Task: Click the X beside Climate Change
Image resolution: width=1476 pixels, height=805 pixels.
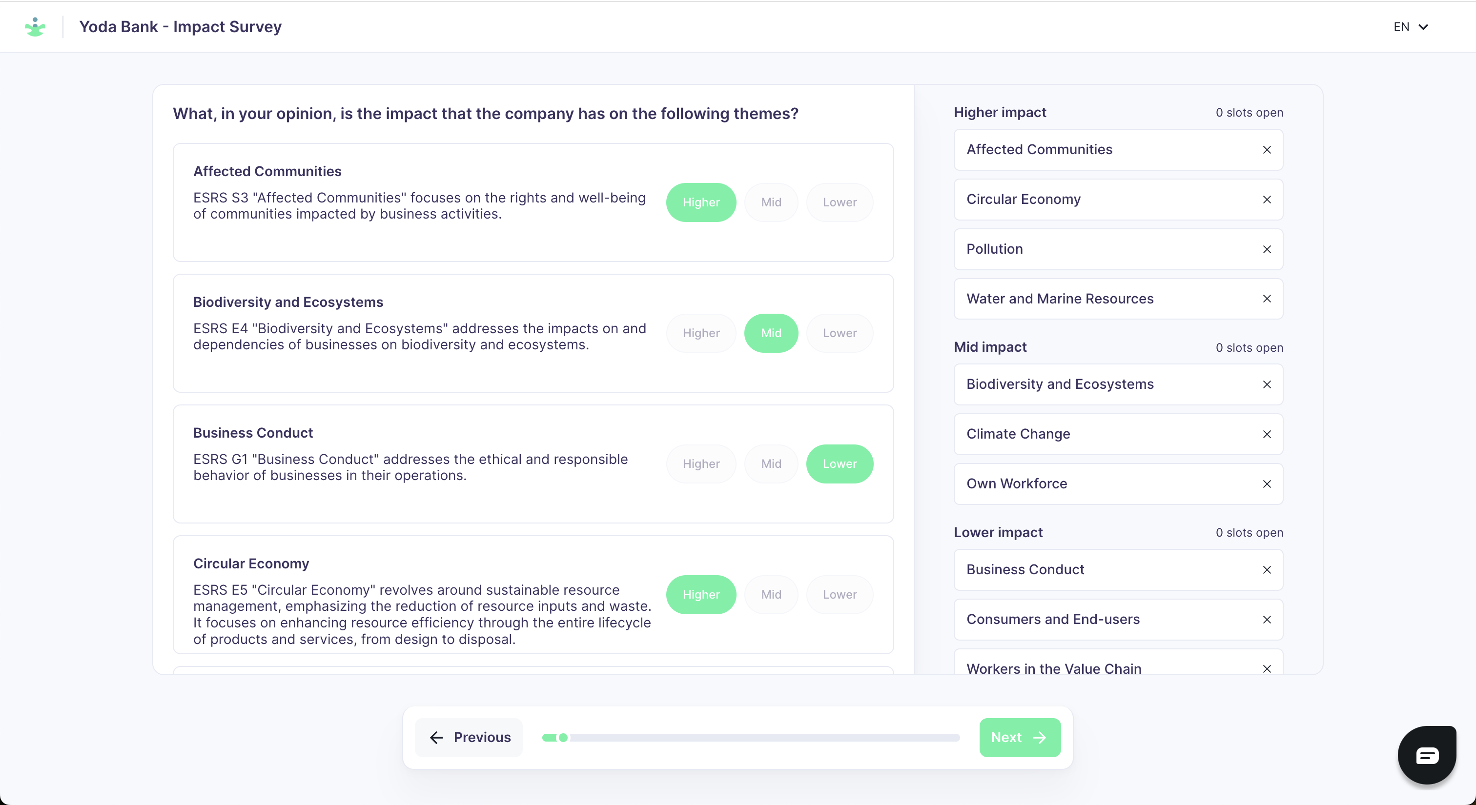Action: [x=1266, y=435]
